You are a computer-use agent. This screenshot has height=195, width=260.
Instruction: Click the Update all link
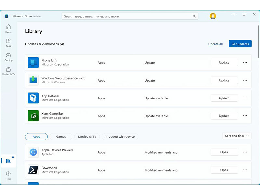coord(215,44)
